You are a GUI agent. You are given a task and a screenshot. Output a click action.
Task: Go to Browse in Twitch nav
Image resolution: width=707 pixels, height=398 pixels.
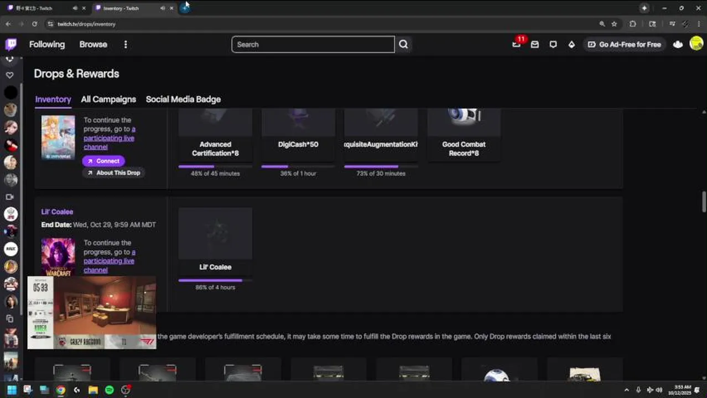click(93, 44)
